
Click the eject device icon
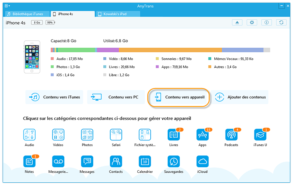[237, 23]
